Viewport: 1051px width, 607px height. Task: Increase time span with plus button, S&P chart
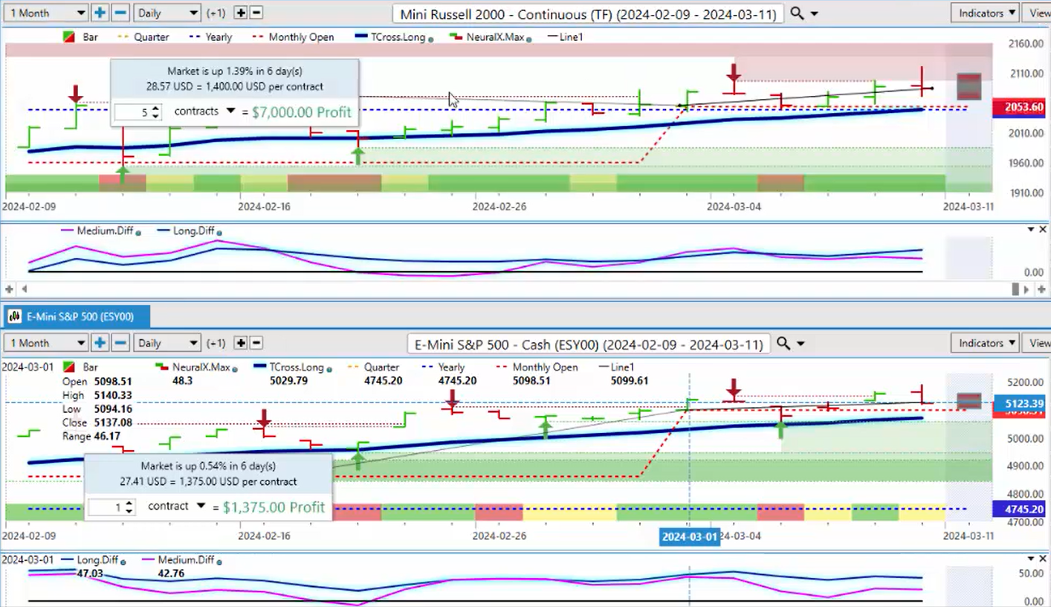pos(100,343)
